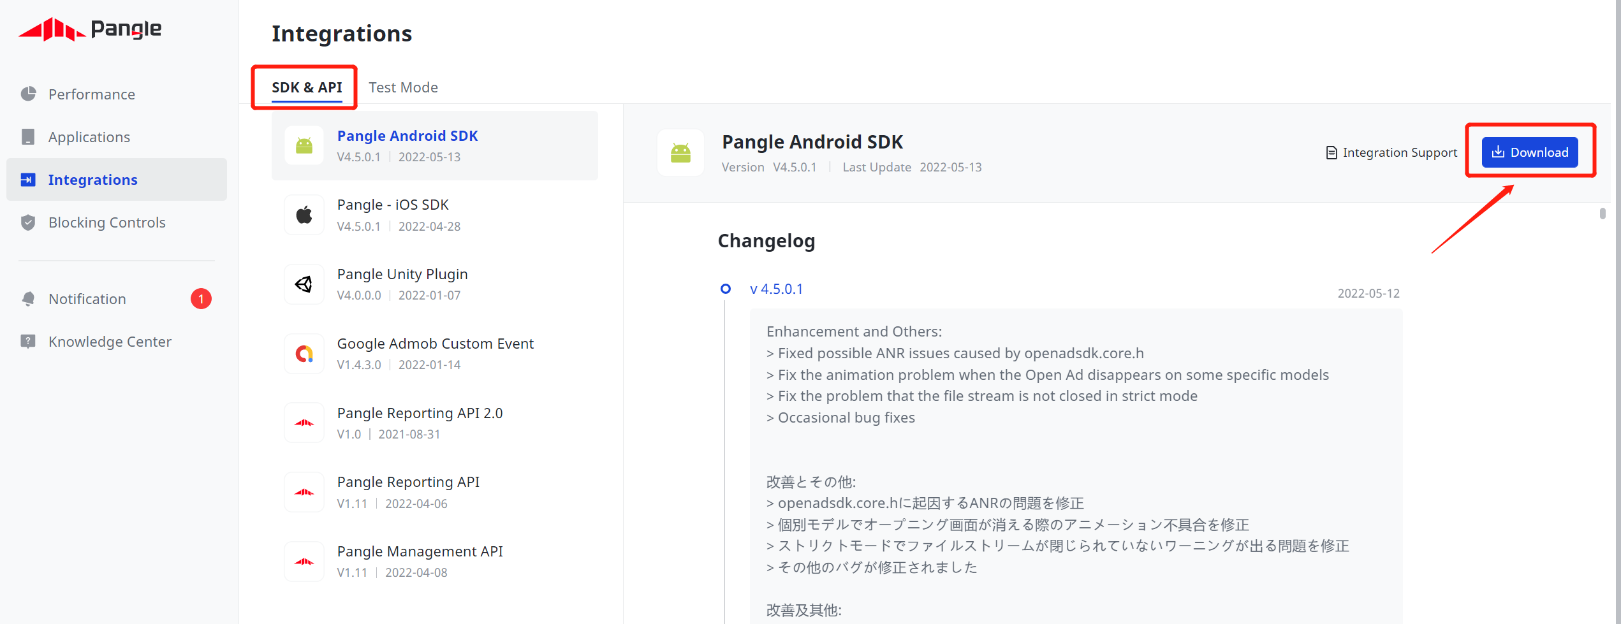Click the changelog vertical scrollbar thumb
The width and height of the screenshot is (1621, 624).
pos(1603,214)
